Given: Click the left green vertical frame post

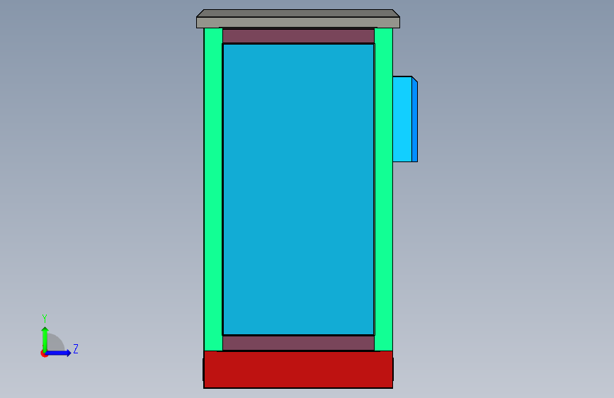Looking at the screenshot, I should [213, 189].
